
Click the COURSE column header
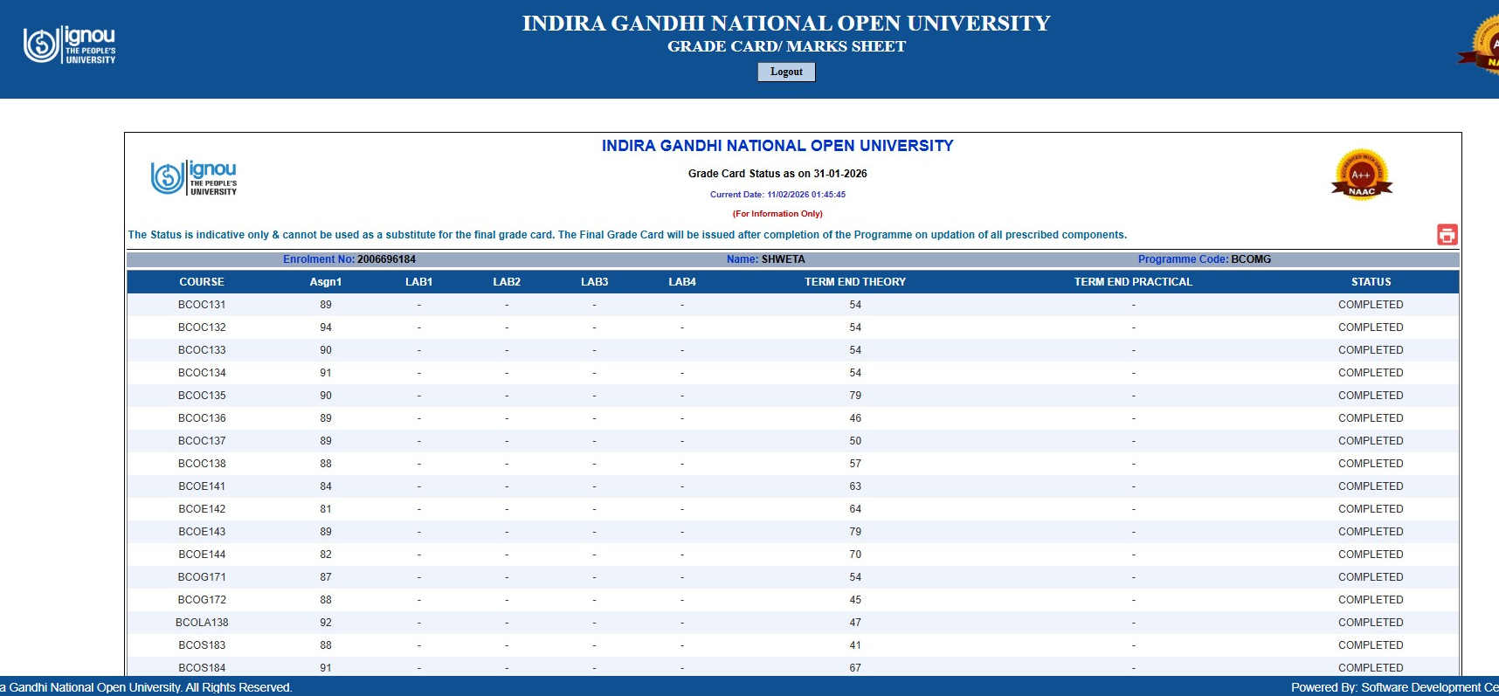(202, 282)
